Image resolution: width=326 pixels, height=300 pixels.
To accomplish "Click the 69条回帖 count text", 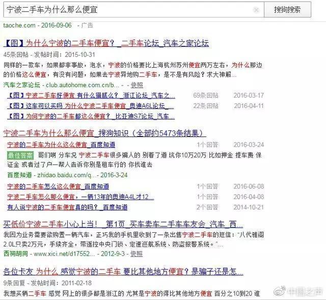I will 206,95.
